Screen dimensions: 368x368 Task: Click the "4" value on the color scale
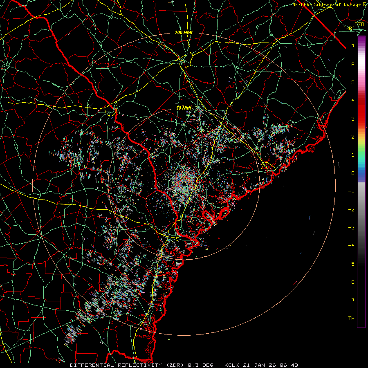pos(353,101)
